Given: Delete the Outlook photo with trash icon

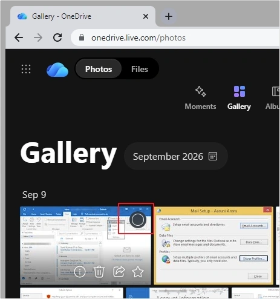Looking at the screenshot, I should (x=99, y=272).
